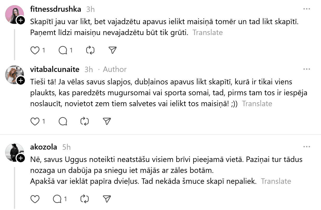
Task: Like vitabalcunaite's reply
Action: 35,121
